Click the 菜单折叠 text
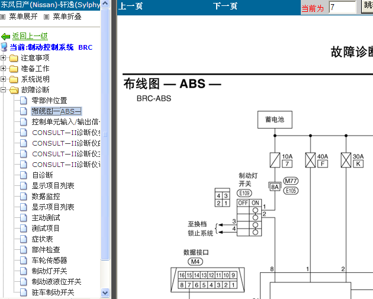This screenshot has width=373, height=299. coord(67,17)
